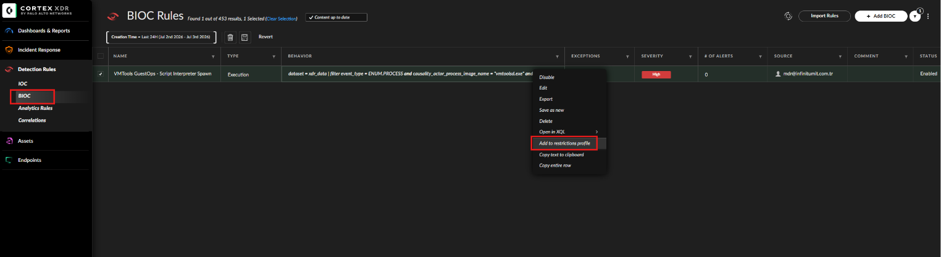Click the Add BIOC button
The height and width of the screenshot is (257, 941).
coord(880,16)
